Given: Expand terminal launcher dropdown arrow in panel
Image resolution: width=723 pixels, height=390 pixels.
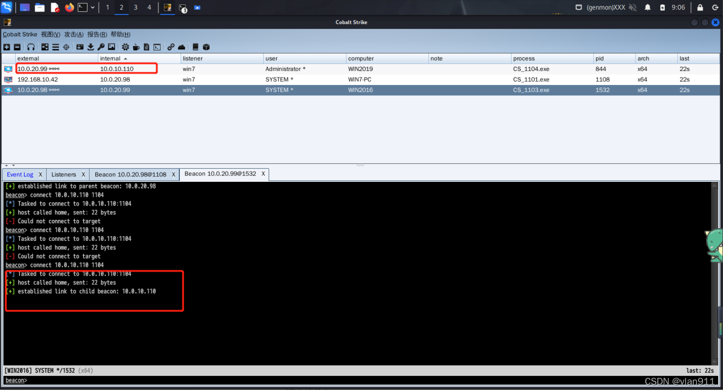Looking at the screenshot, I should 92,7.
